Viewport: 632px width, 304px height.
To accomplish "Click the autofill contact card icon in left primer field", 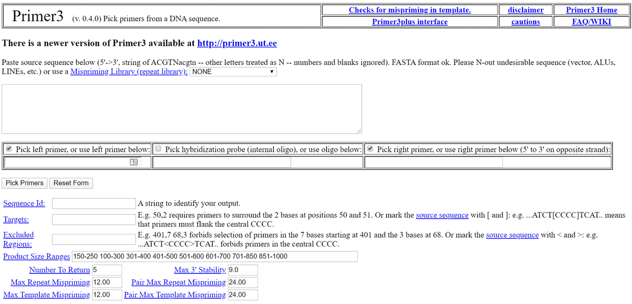I will coord(134,163).
